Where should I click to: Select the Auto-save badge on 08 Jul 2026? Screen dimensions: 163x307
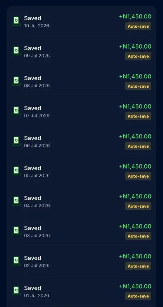point(138,86)
